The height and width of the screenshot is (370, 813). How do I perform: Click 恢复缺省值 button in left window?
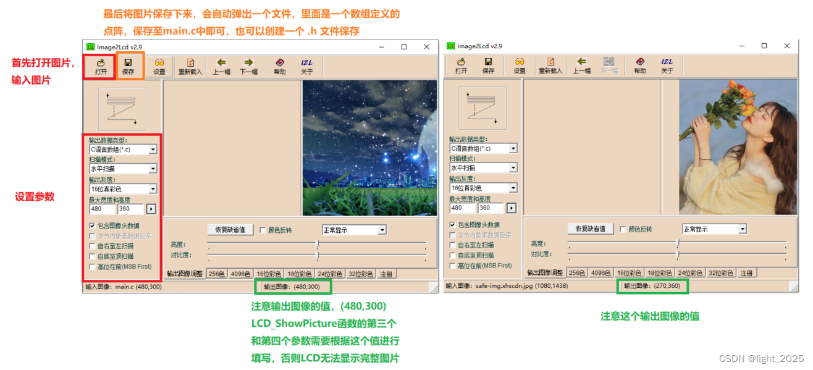coord(230,230)
